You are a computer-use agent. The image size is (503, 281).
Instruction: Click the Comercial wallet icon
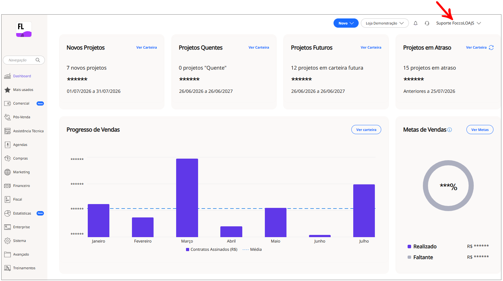pyautogui.click(x=7, y=103)
